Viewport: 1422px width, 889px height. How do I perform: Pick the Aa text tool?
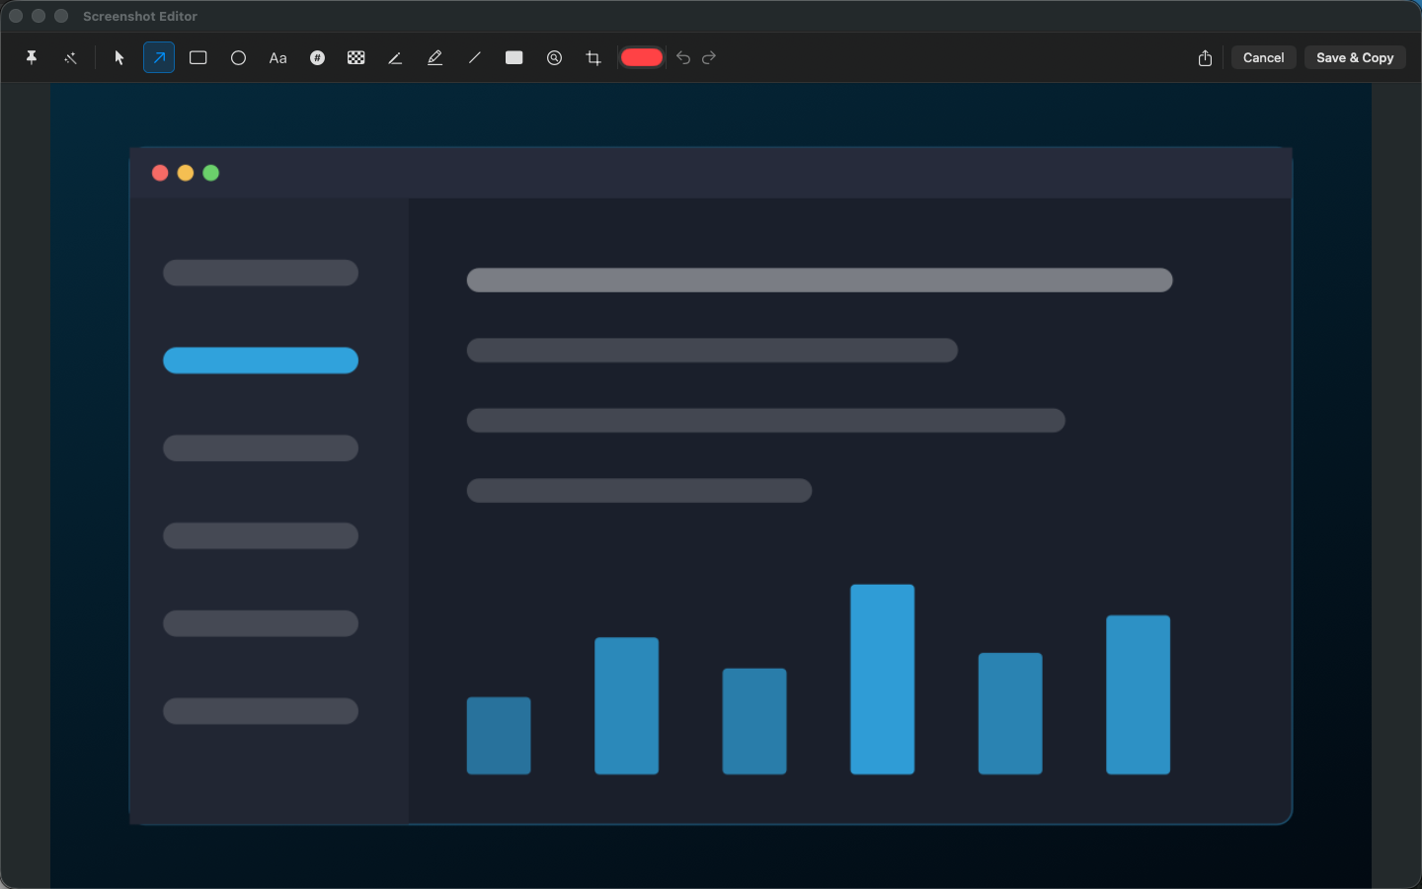tap(277, 58)
